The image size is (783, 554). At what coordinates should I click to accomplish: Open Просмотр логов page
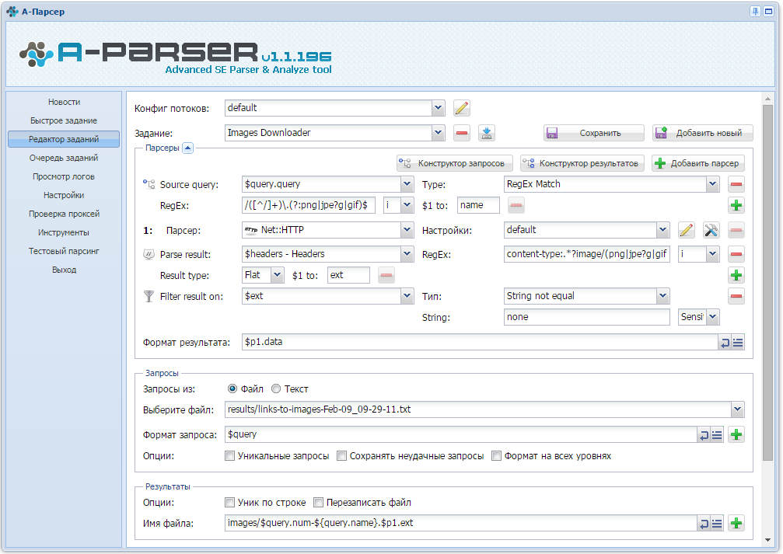pos(64,176)
